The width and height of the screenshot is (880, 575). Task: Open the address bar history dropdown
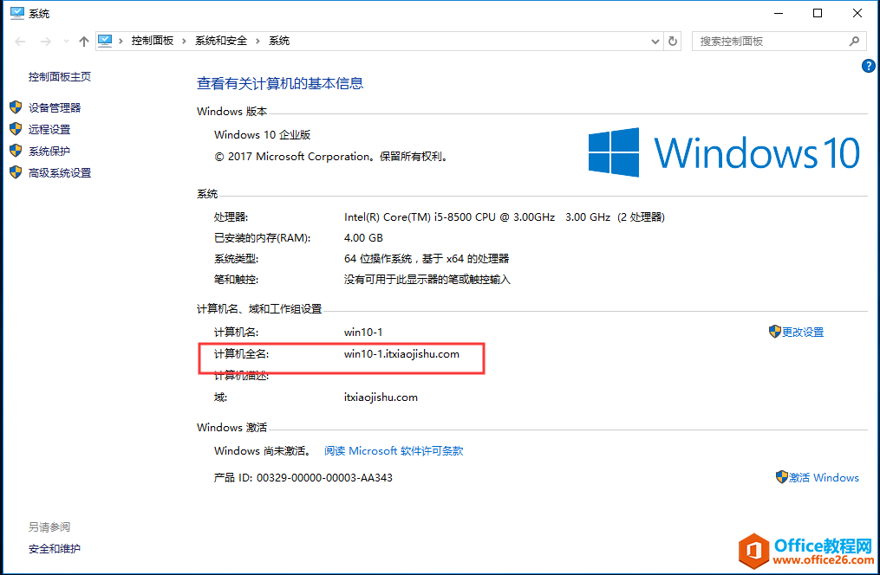[655, 42]
